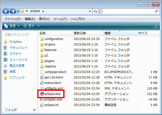This screenshot has width=162, height=115.
Task: Click the 表示 views toolbar button
Action: coord(29,26)
